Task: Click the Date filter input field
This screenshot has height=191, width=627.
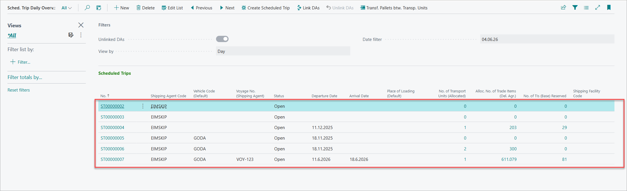Action: (x=547, y=39)
